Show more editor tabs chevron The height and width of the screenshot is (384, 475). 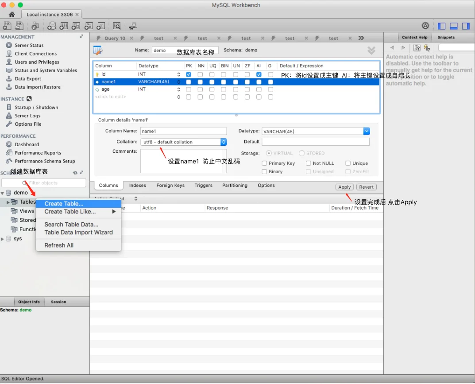(x=361, y=38)
